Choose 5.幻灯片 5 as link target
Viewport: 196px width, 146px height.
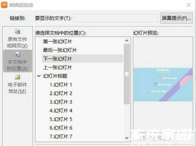61,119
